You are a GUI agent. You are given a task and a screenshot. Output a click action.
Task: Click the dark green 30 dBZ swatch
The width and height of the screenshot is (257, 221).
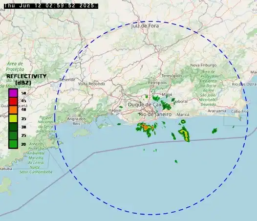pyautogui.click(x=13, y=127)
